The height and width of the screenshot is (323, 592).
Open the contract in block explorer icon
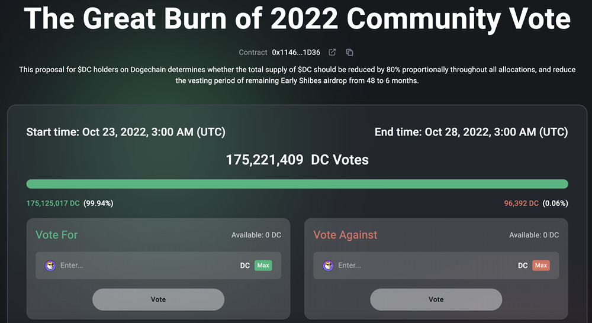point(333,53)
